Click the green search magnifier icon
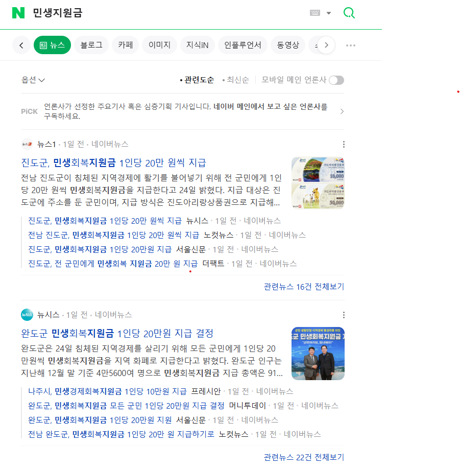Viewport: 460px width, 468px height. [349, 13]
